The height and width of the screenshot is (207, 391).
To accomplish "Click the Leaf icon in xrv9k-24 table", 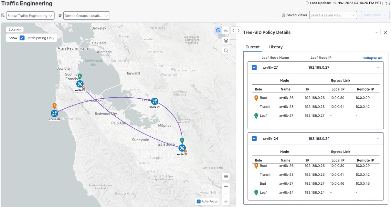I will [x=256, y=192].
